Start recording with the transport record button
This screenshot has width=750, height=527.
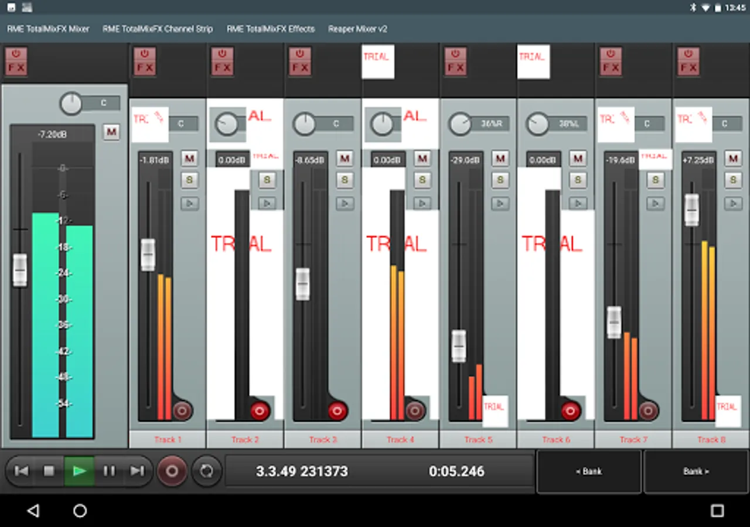coord(172,471)
